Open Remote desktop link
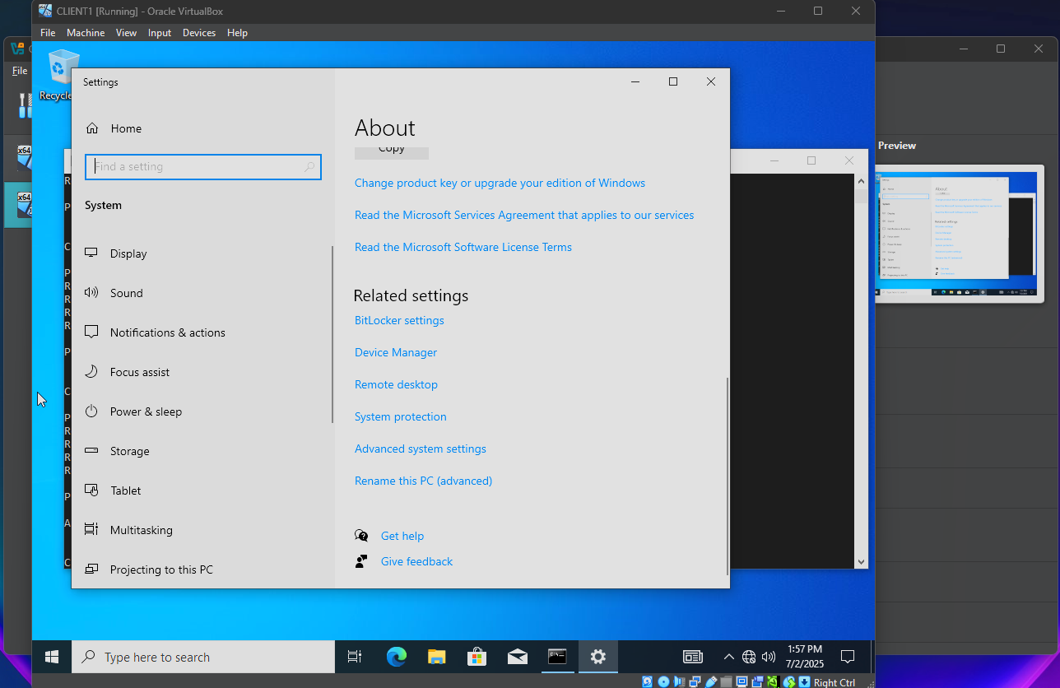The width and height of the screenshot is (1060, 688). 396,384
